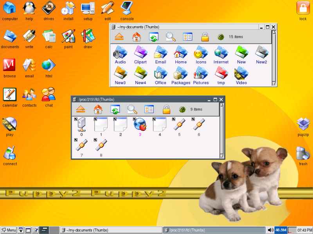Image resolution: width=313 pixels, height=234 pixels.
Task: Switch to /proc/2151/fd (Thumbs) taskbar entry
Action: pos(214,230)
